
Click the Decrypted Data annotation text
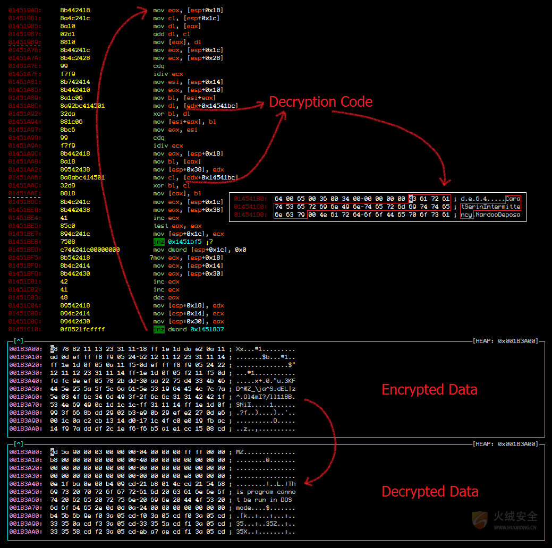pos(430,492)
